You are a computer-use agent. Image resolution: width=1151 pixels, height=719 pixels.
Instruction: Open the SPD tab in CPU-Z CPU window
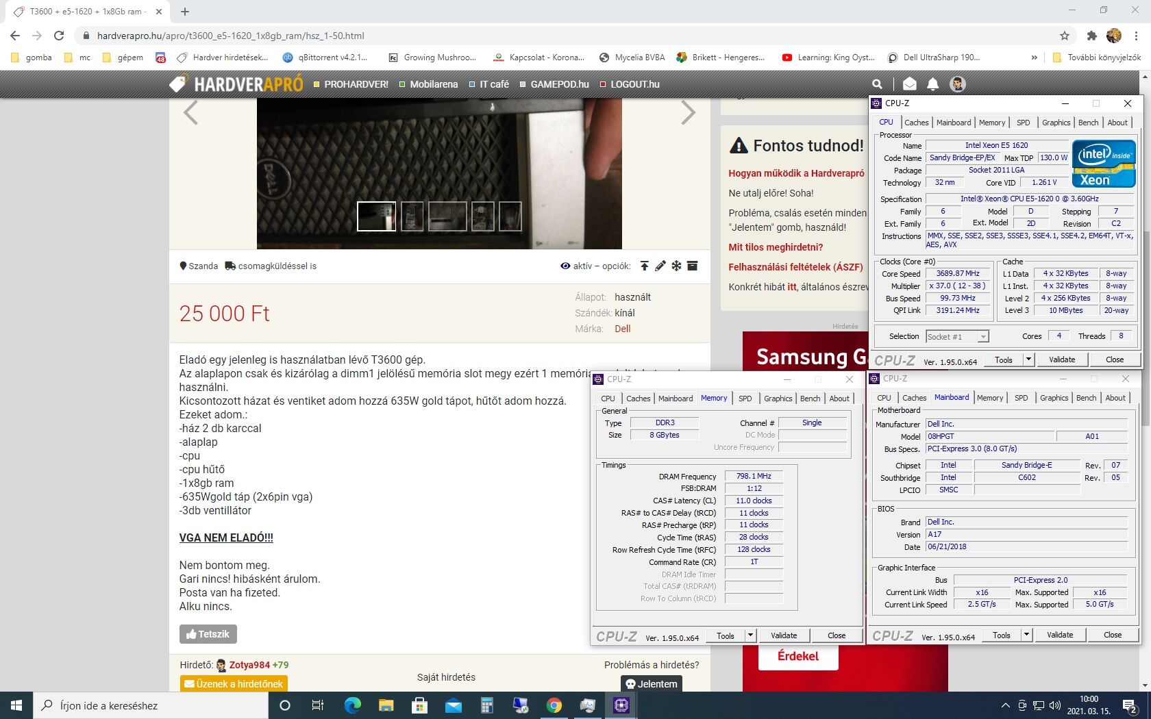click(x=1023, y=123)
